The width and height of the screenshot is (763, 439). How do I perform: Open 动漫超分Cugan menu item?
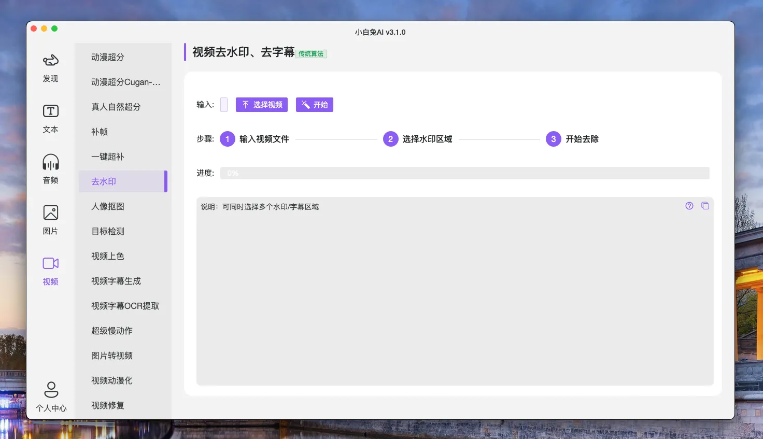(123, 82)
